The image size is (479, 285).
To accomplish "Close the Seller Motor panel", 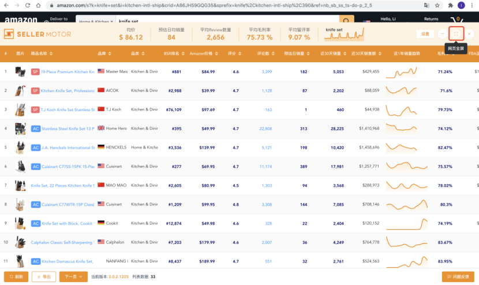I will click(x=469, y=34).
